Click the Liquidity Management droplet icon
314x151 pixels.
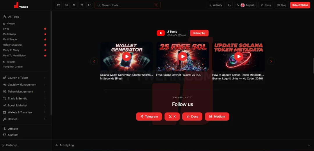4,85
